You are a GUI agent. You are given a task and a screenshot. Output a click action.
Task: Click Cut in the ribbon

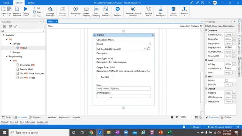[37, 8]
